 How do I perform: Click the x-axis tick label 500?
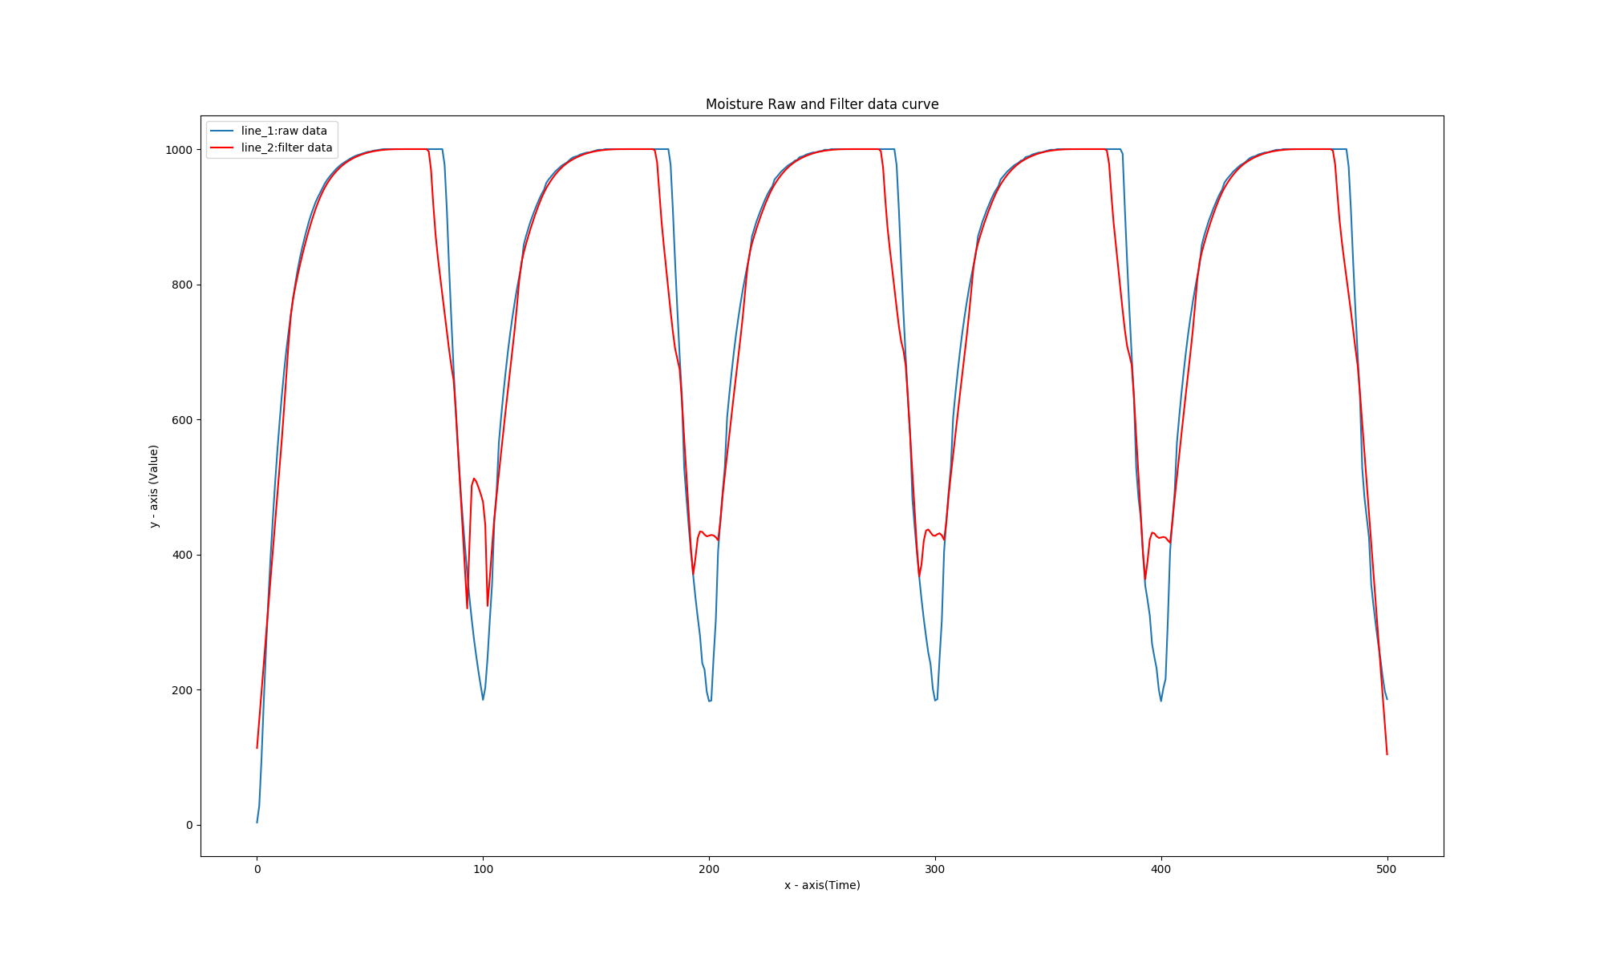pyautogui.click(x=1387, y=869)
